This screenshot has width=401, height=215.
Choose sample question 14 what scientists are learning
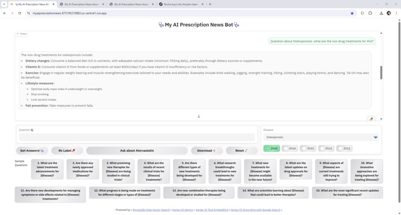coord(273,193)
